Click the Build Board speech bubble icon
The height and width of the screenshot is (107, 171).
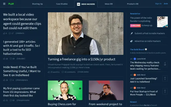[x=146, y=49]
